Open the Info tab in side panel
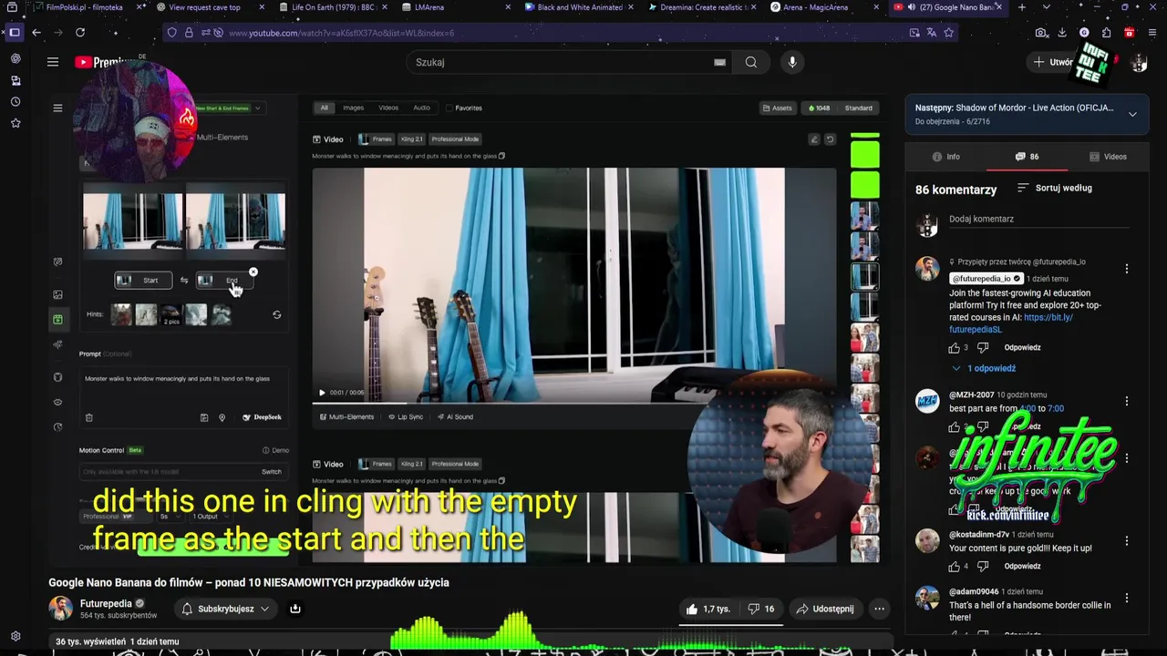 tap(945, 157)
